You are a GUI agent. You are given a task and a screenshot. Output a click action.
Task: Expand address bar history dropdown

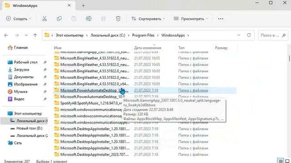tap(239, 35)
